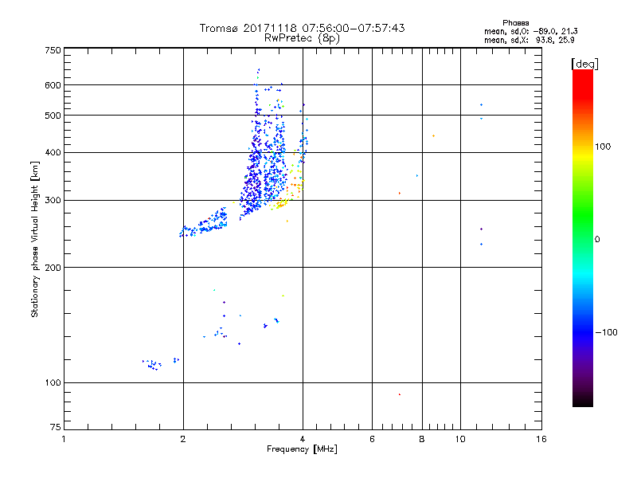The width and height of the screenshot is (637, 478).
Task: Click the y-axis '300' tick label
Action: point(53,201)
